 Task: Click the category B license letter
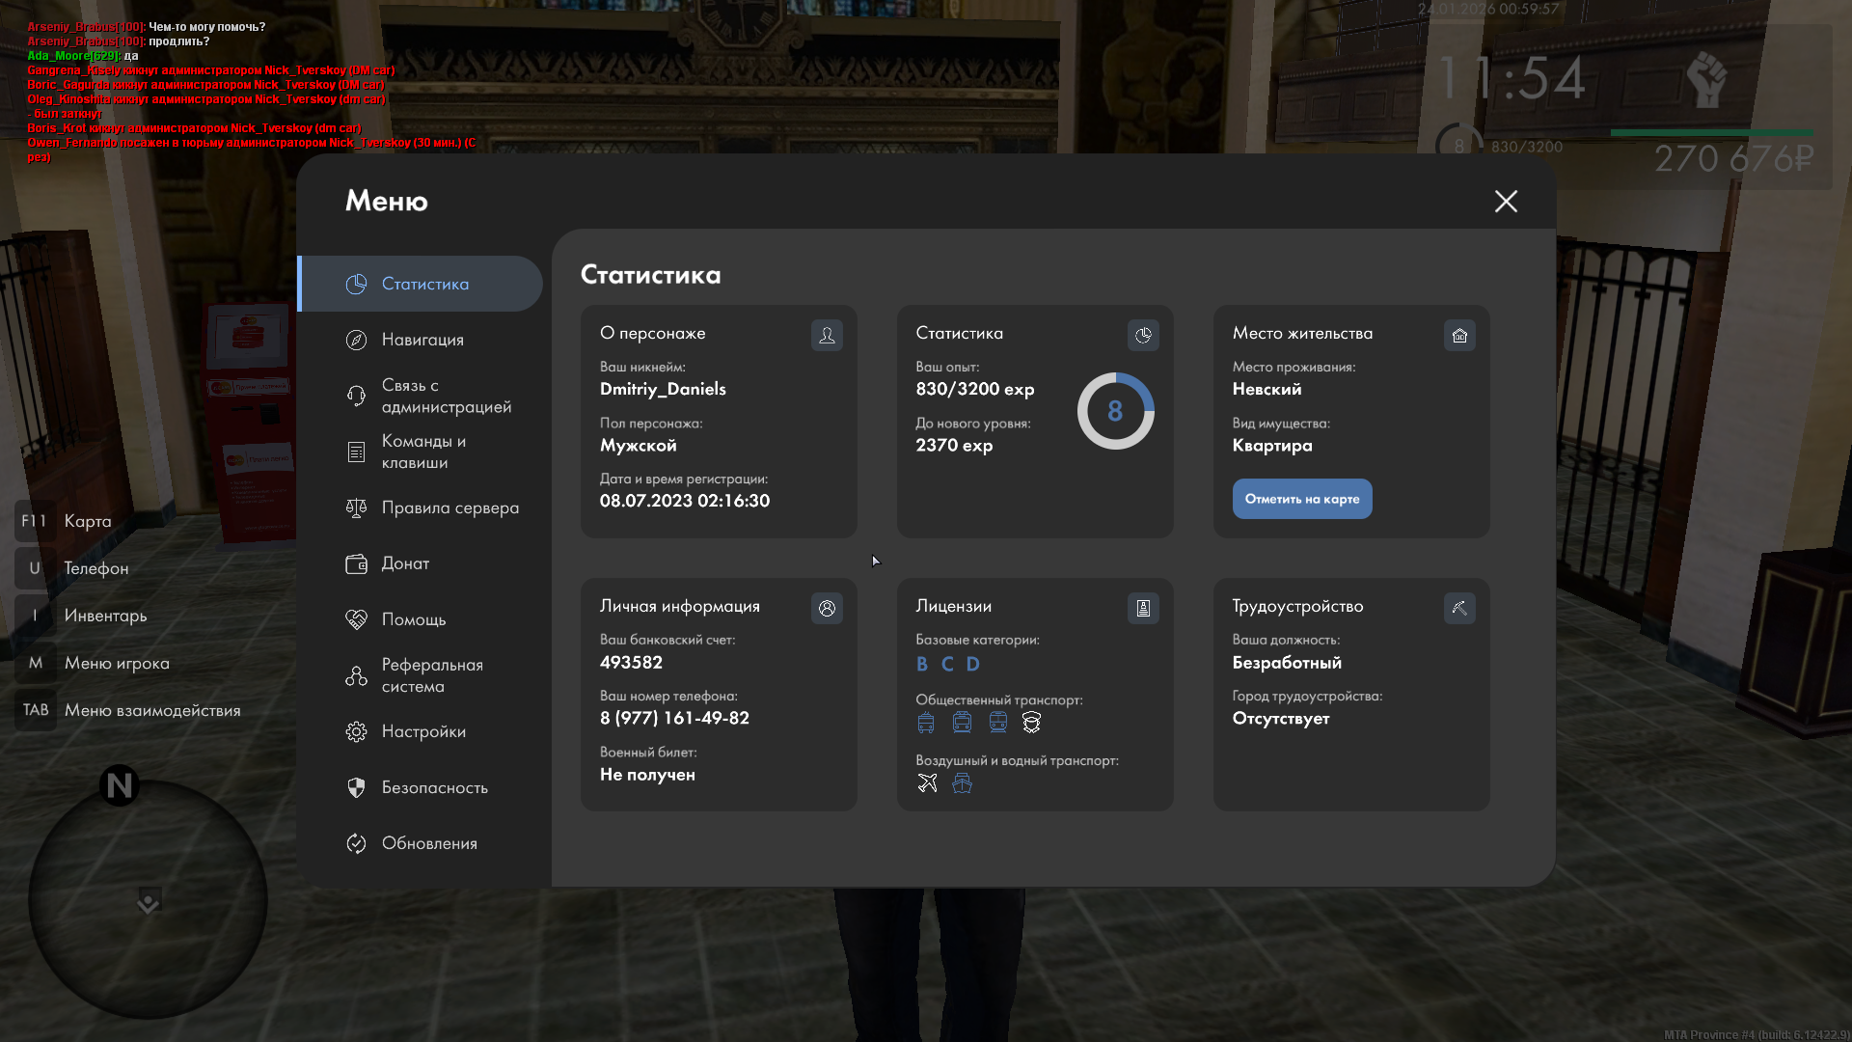pyautogui.click(x=921, y=664)
